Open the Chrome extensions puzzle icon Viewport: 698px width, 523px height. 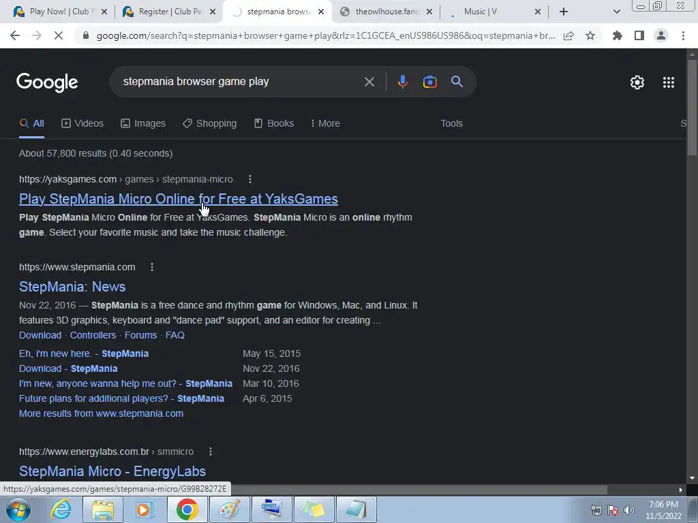[x=618, y=35]
